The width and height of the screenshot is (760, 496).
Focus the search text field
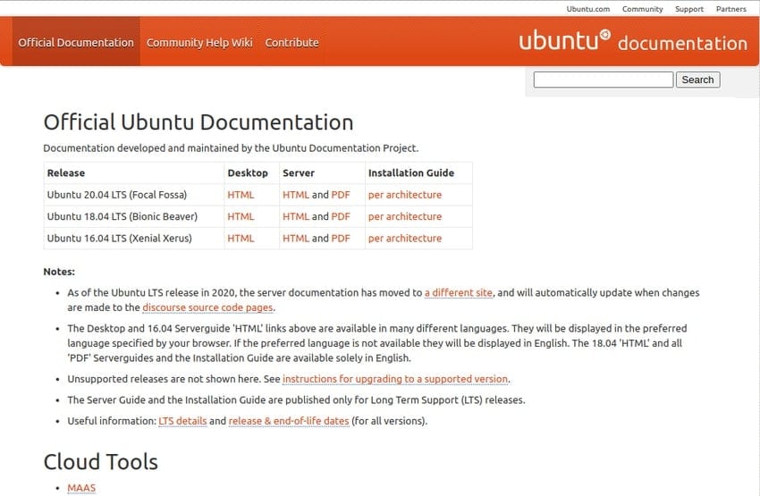(603, 80)
